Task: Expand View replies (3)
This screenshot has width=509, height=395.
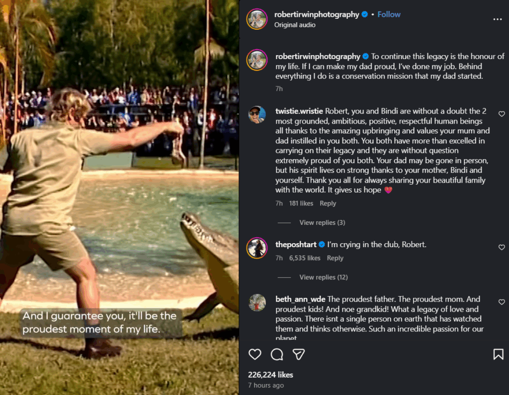Action: [322, 223]
